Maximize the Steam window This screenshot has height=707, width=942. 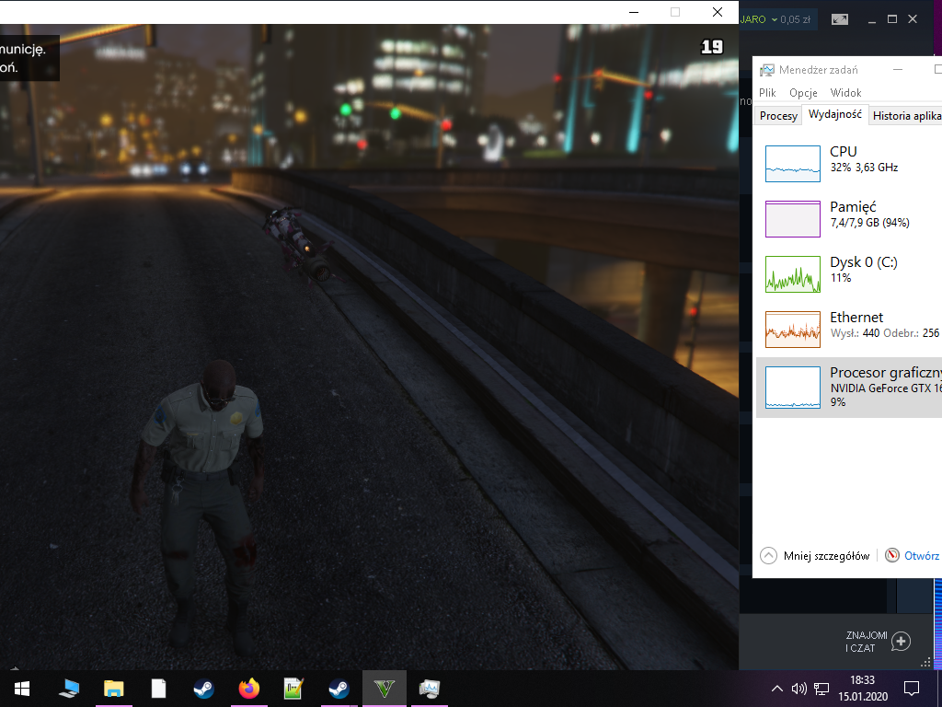pyautogui.click(x=892, y=19)
